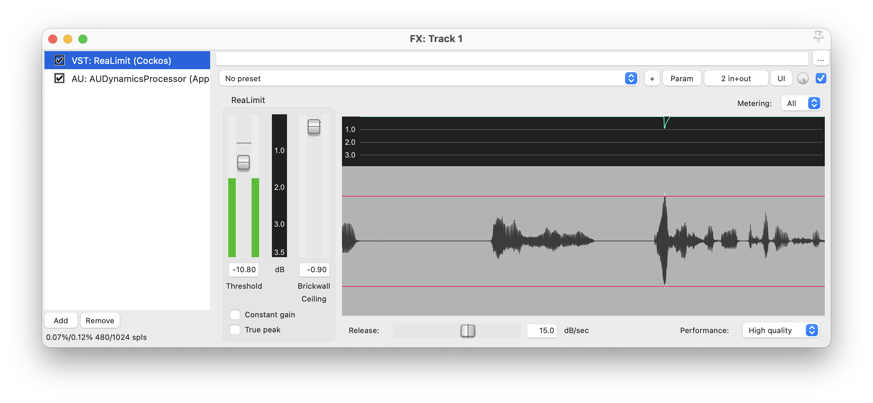Click the yellow minimize window button
The height and width of the screenshot is (403, 873).
tap(68, 39)
